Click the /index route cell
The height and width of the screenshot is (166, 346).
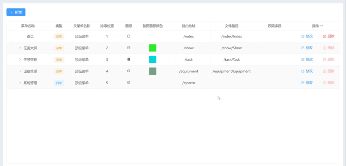(189, 36)
